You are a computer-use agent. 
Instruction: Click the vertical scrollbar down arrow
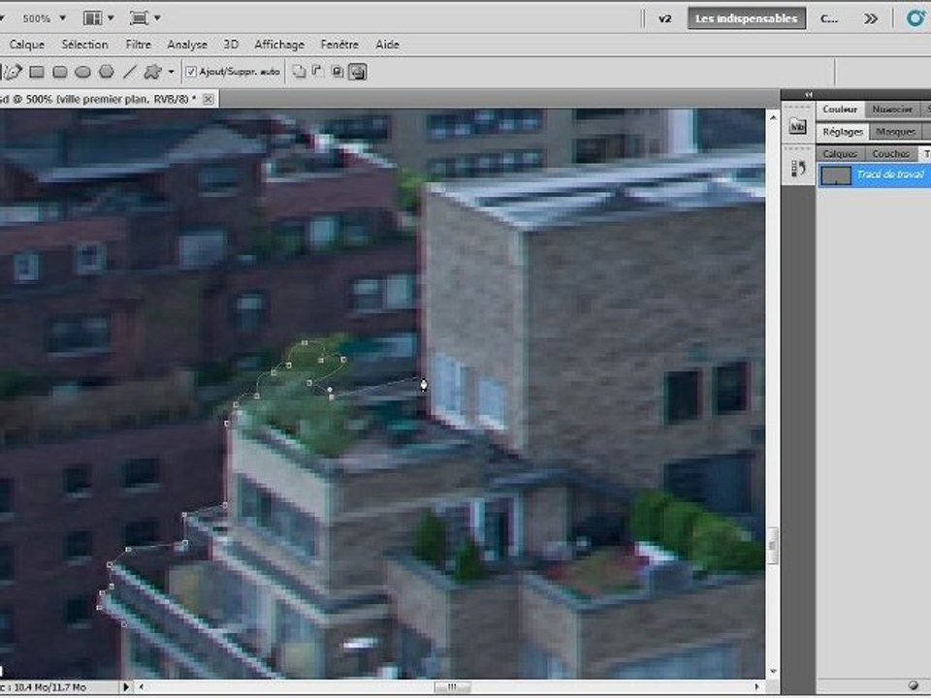click(773, 671)
